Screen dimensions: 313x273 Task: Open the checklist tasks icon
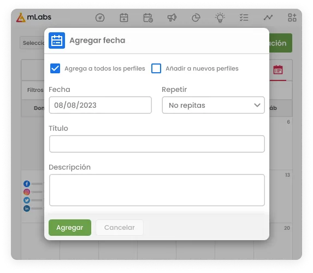click(244, 18)
